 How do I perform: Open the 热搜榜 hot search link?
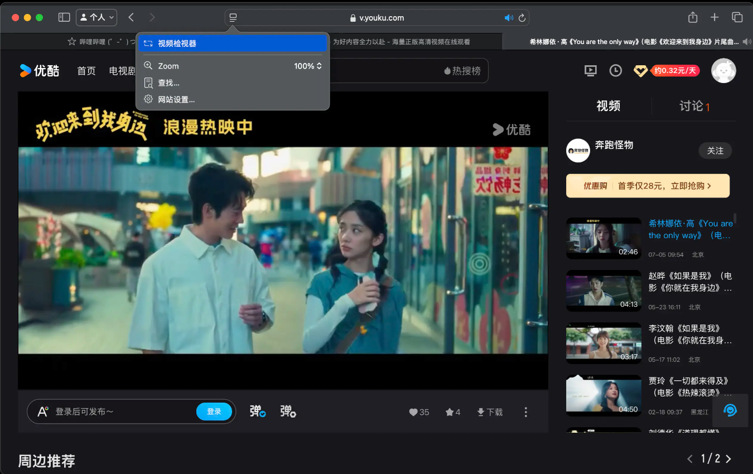462,71
